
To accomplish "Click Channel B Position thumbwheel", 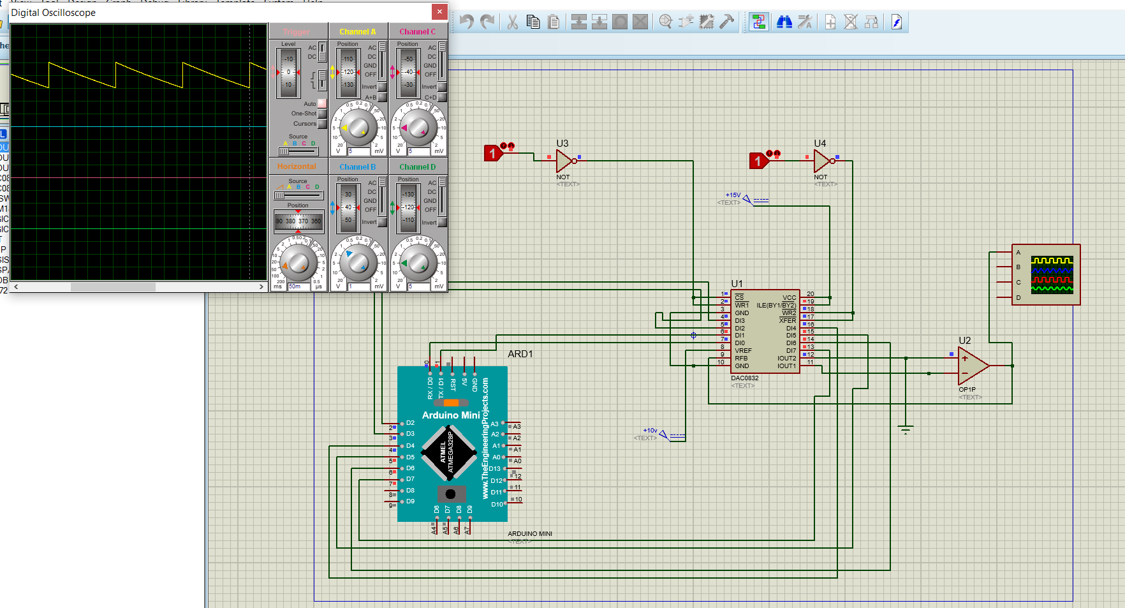I will tap(348, 207).
